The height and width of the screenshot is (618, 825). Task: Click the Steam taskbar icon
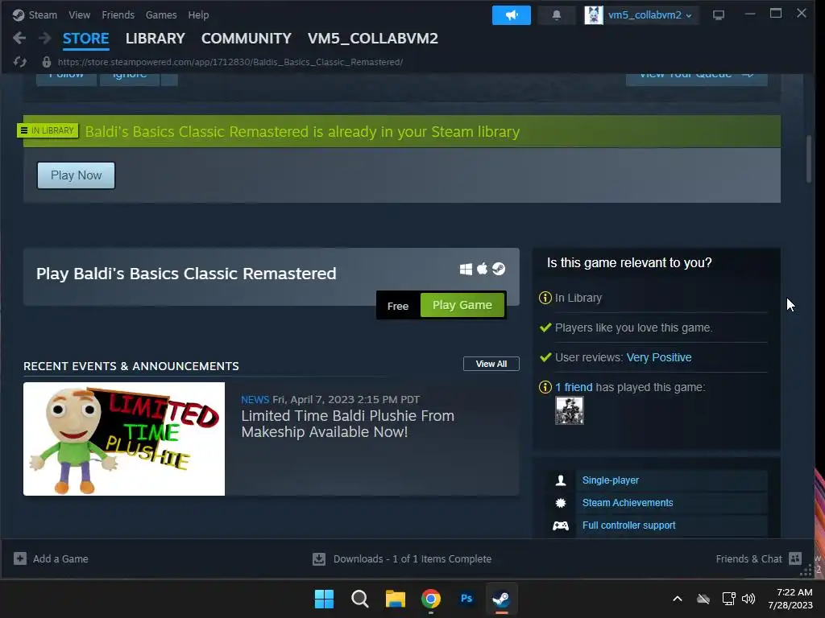(501, 599)
